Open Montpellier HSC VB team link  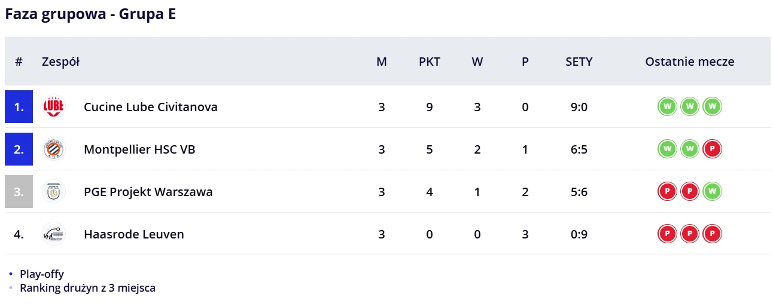pyautogui.click(x=139, y=149)
